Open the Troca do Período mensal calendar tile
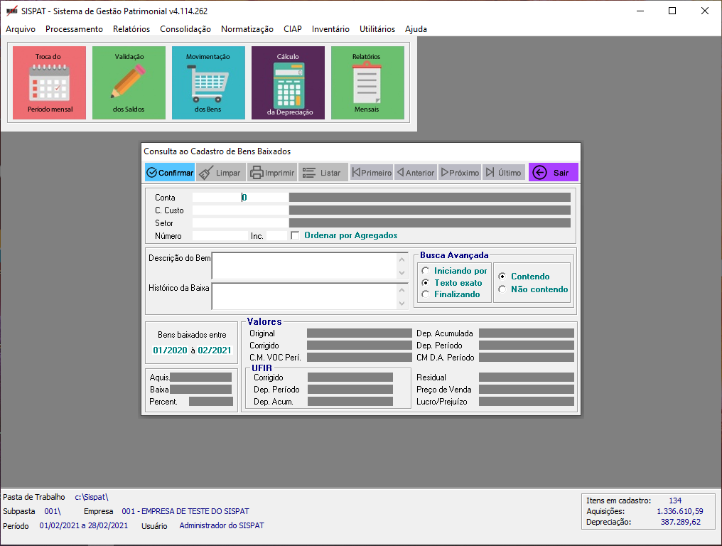 click(x=49, y=82)
